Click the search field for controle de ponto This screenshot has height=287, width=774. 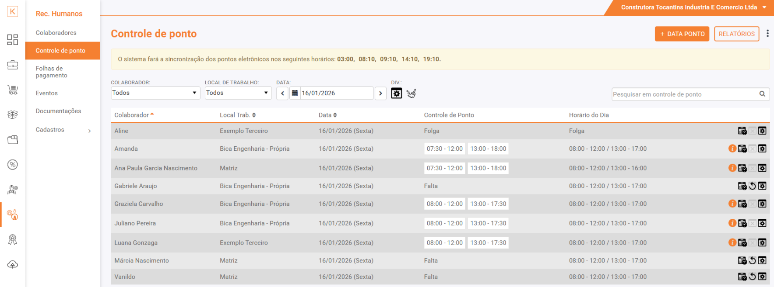pos(685,94)
